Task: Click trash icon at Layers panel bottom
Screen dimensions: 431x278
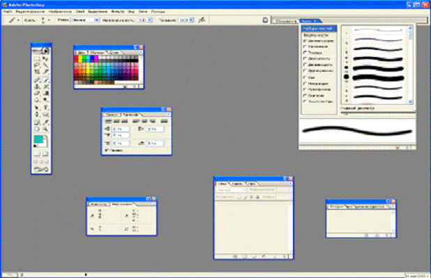Action: coord(285,256)
